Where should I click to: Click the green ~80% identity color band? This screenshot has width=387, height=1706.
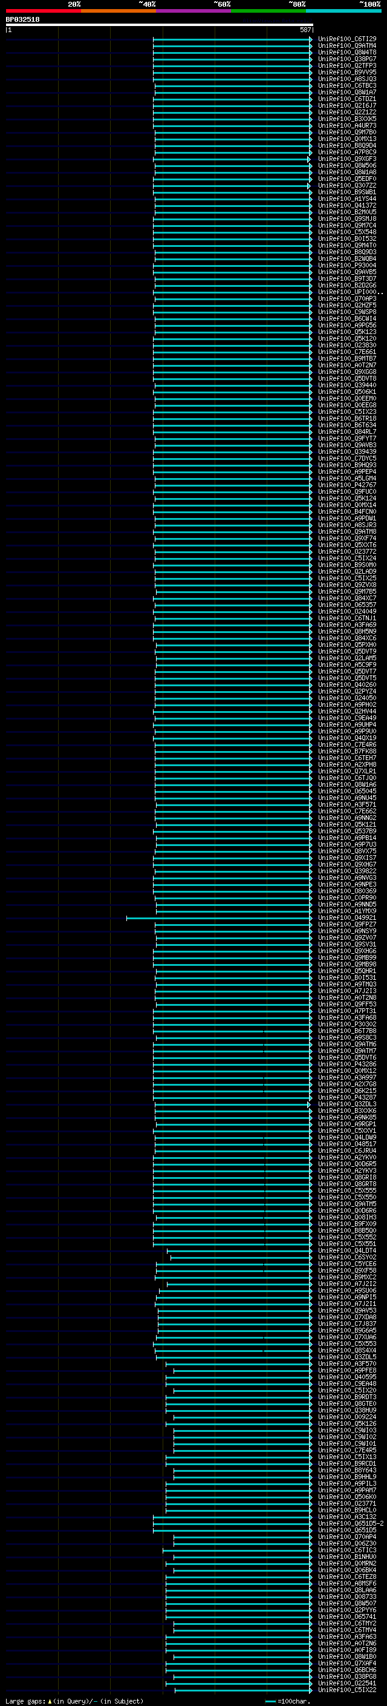tap(268, 11)
